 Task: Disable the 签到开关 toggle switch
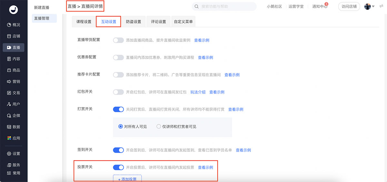[x=118, y=150]
